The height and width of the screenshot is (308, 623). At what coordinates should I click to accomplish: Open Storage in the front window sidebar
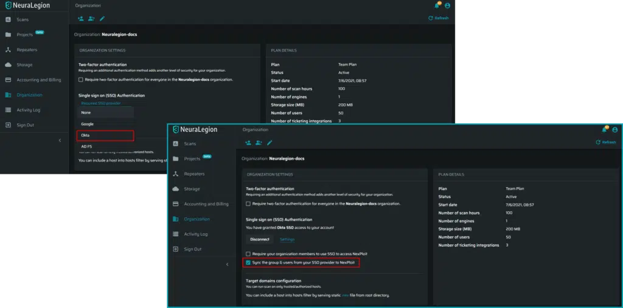[x=192, y=189]
